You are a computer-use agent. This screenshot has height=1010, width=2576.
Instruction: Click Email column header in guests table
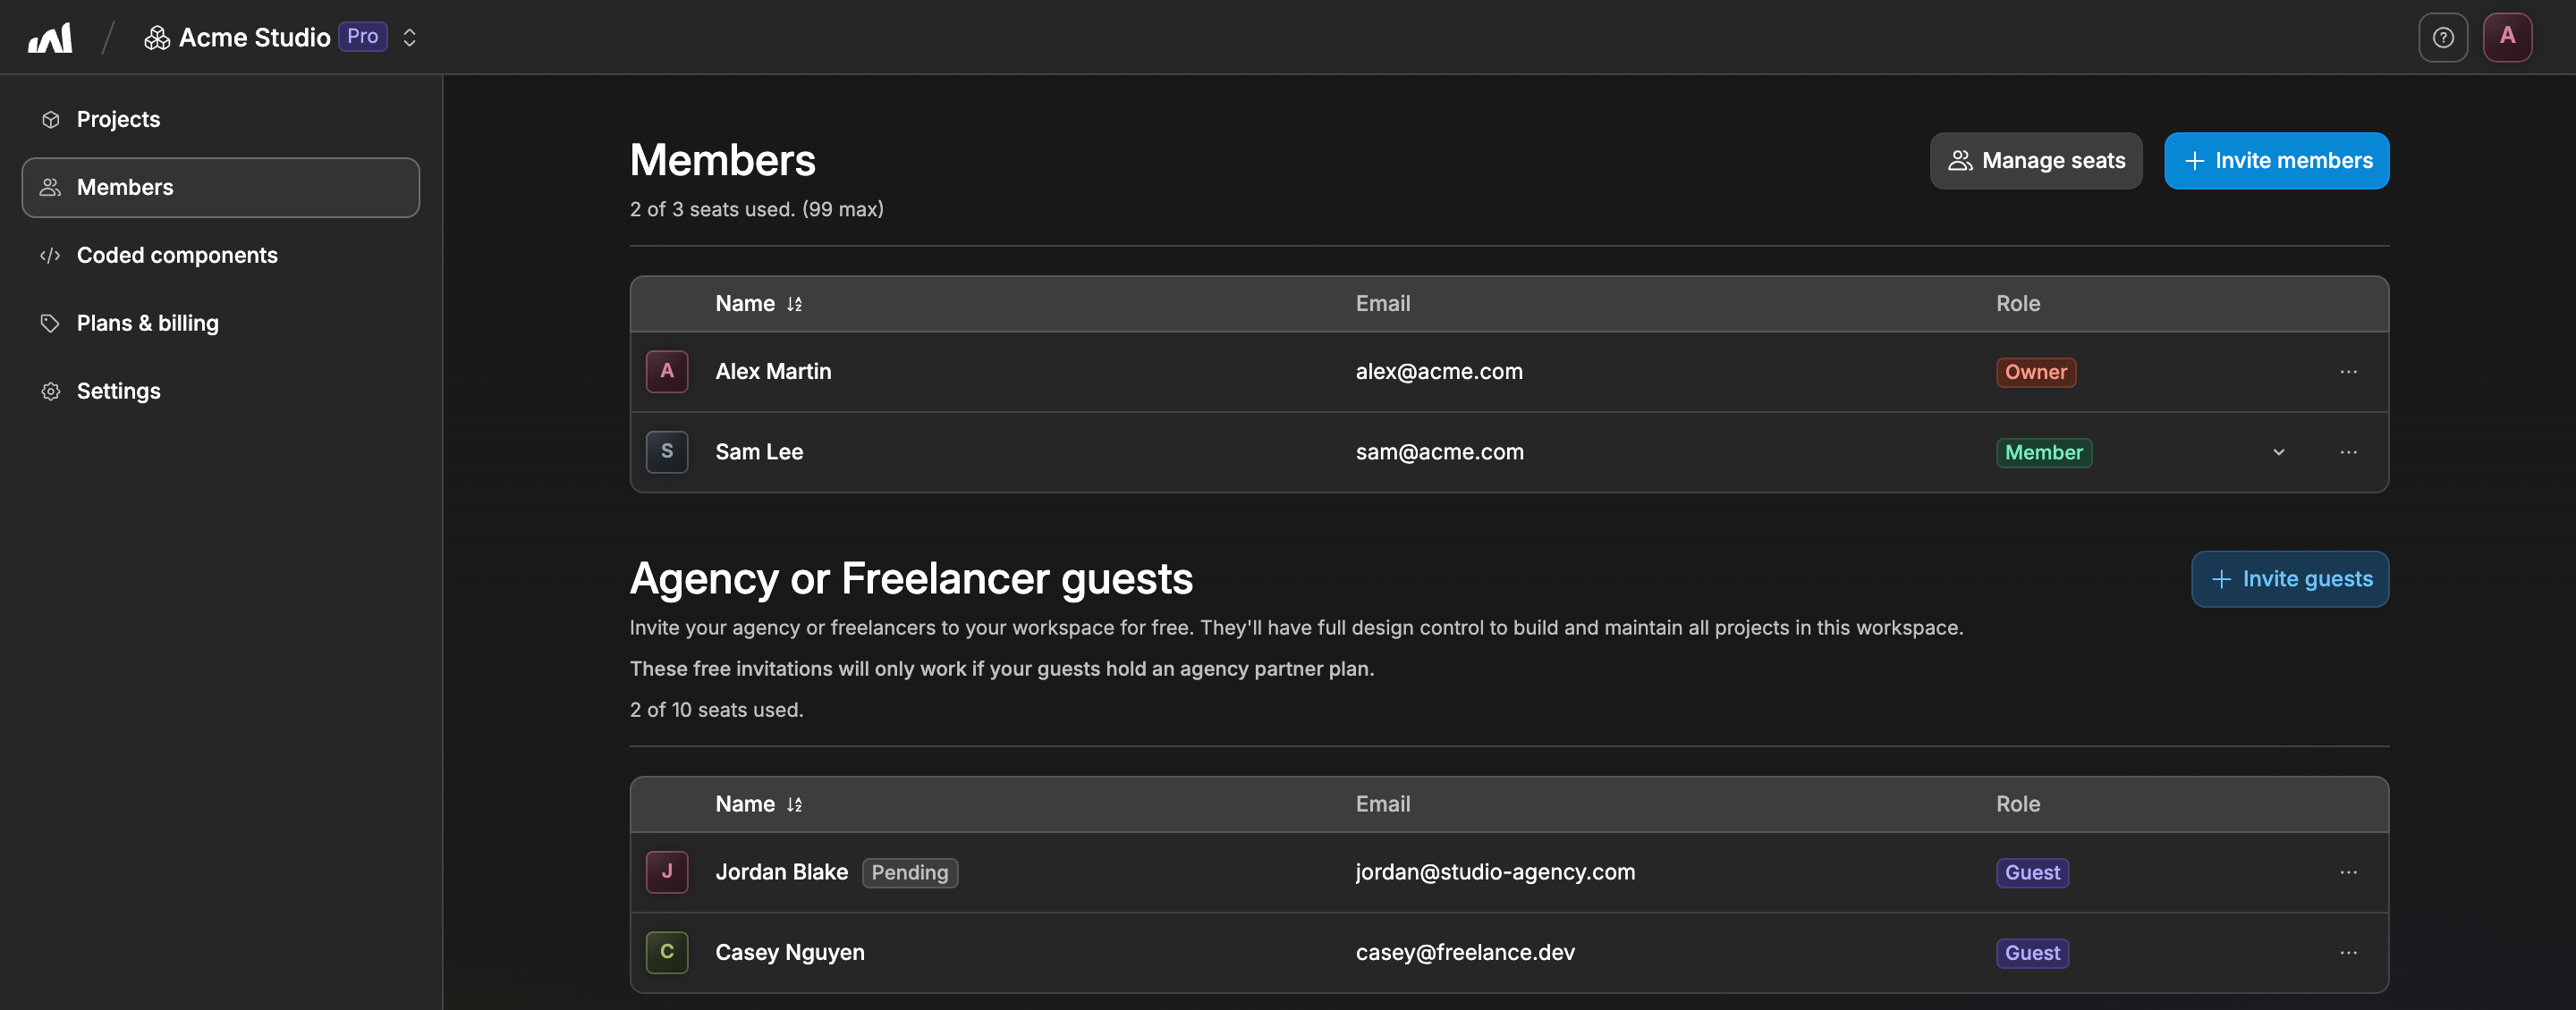coord(1383,804)
